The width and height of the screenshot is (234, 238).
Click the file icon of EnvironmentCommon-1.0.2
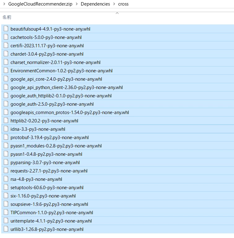coord(6,70)
